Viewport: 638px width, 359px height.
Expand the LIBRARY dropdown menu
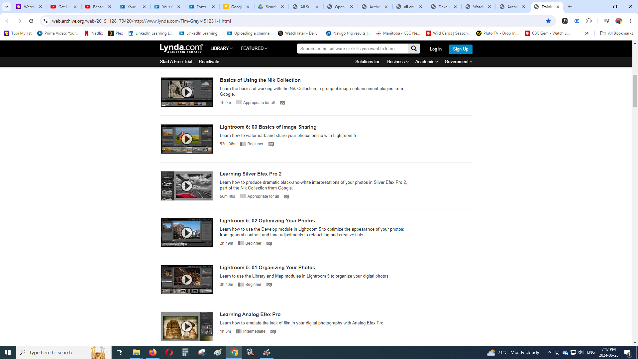pos(221,49)
